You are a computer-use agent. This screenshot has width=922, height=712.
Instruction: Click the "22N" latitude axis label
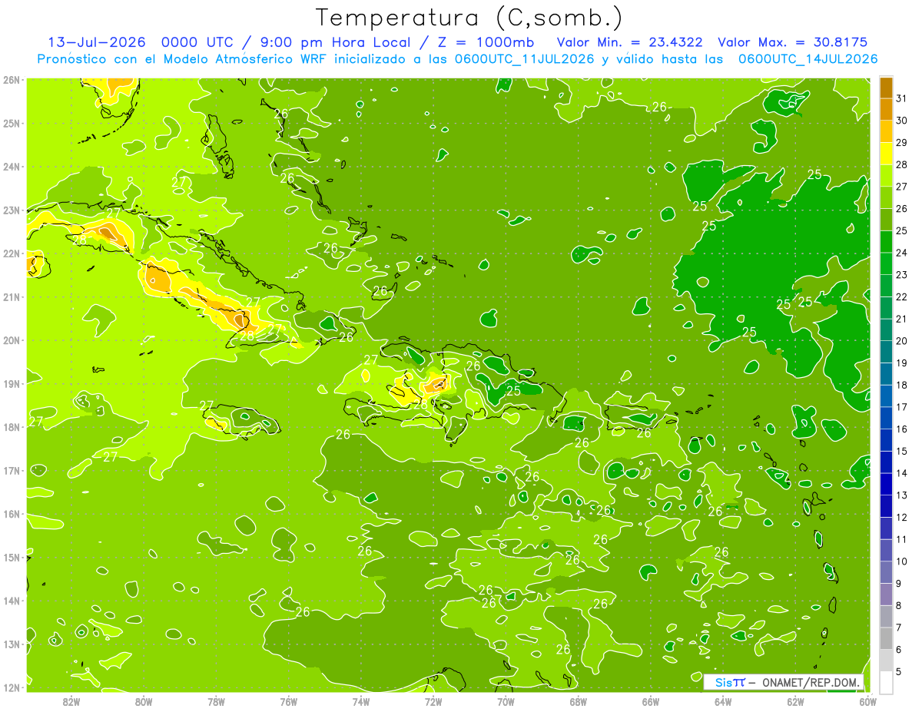[11, 253]
